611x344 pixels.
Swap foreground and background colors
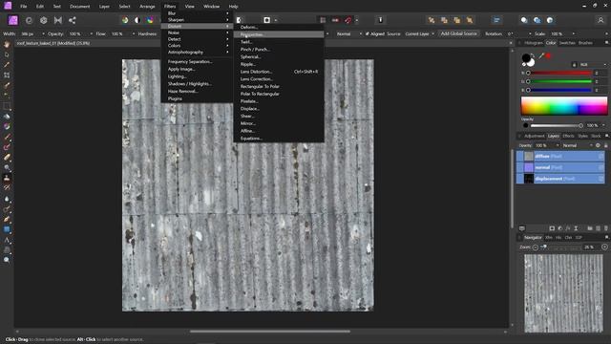point(533,55)
